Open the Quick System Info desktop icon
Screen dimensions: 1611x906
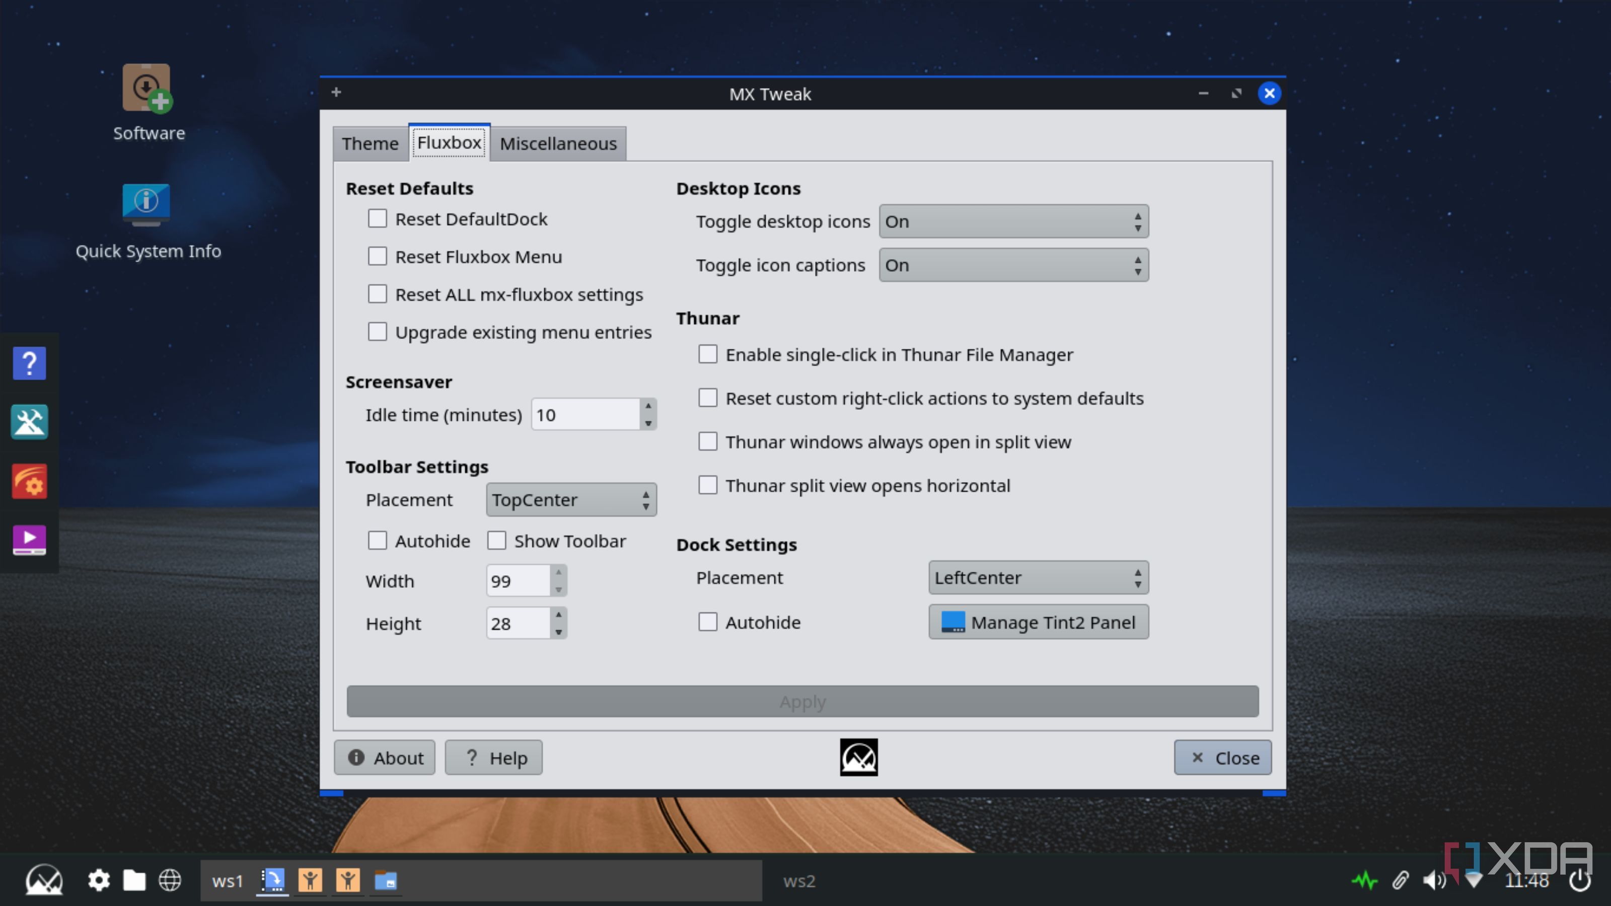[147, 204]
